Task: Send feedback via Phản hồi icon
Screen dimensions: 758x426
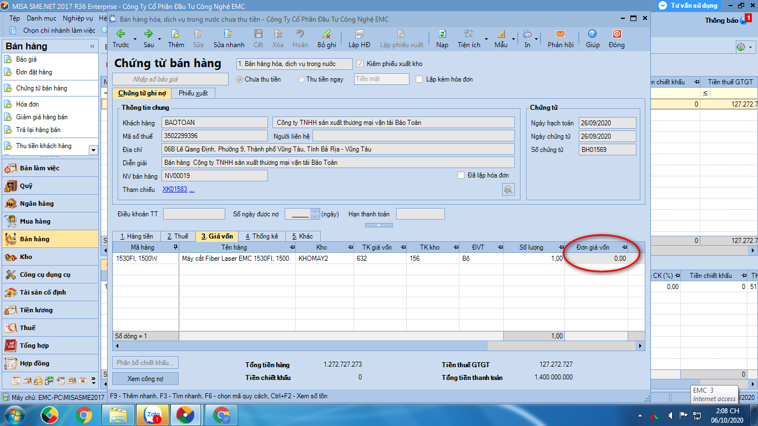Action: (x=560, y=39)
